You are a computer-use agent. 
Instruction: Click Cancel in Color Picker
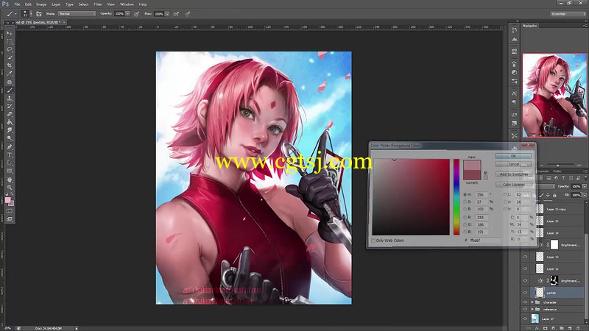513,164
